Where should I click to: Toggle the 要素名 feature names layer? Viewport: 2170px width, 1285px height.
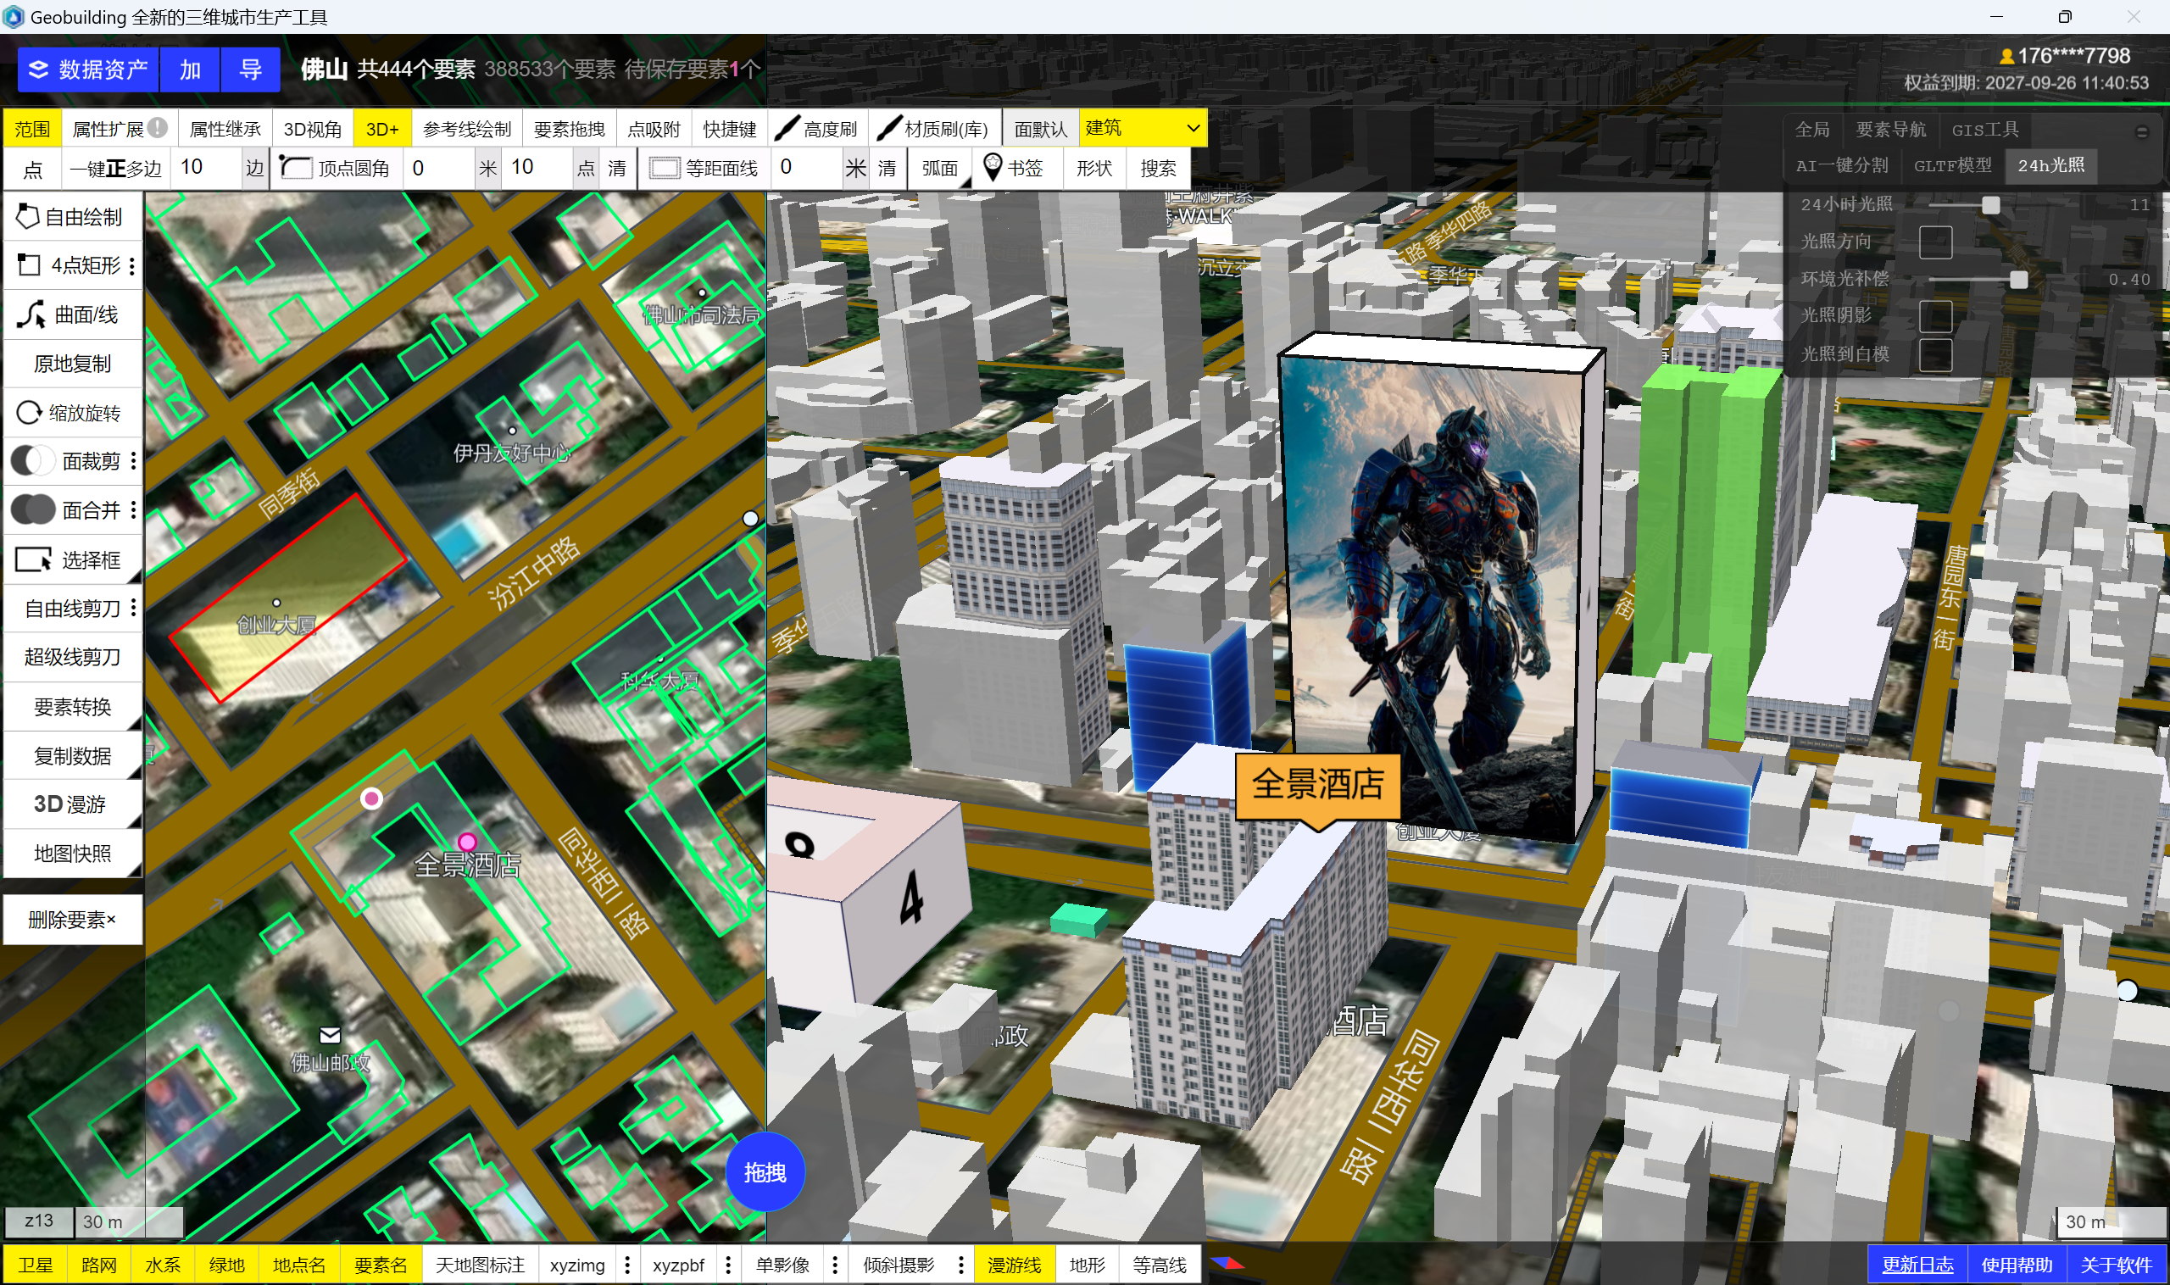(380, 1264)
